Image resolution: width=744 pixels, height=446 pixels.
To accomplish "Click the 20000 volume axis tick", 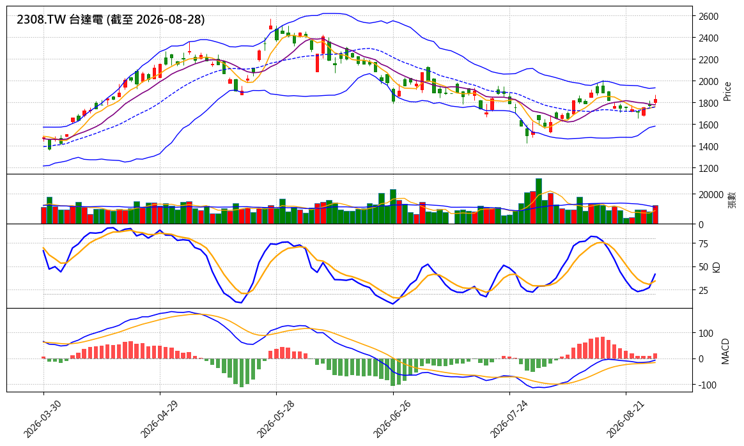I will [710, 194].
